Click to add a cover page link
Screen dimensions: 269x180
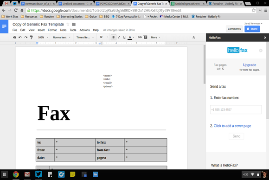(232, 126)
